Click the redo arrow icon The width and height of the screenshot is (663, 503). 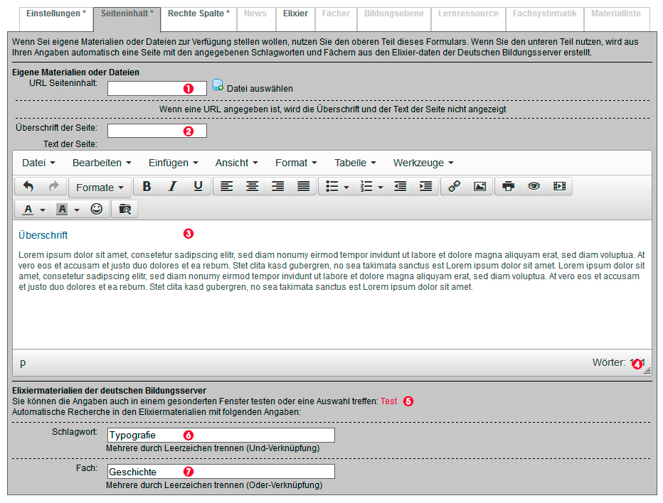53,186
